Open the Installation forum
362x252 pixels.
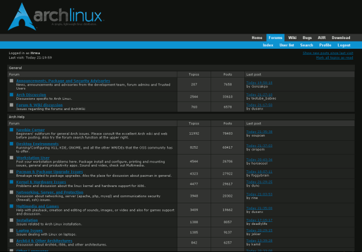27,220
